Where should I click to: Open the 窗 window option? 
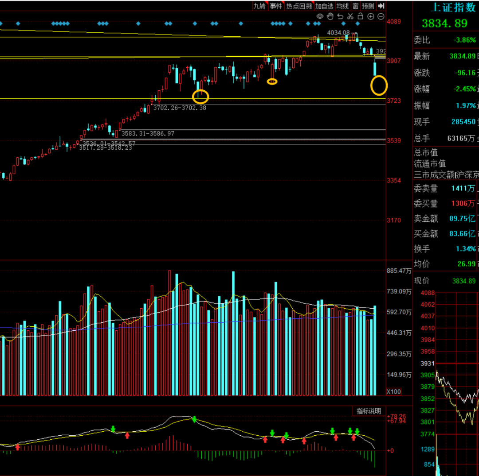point(355,6)
